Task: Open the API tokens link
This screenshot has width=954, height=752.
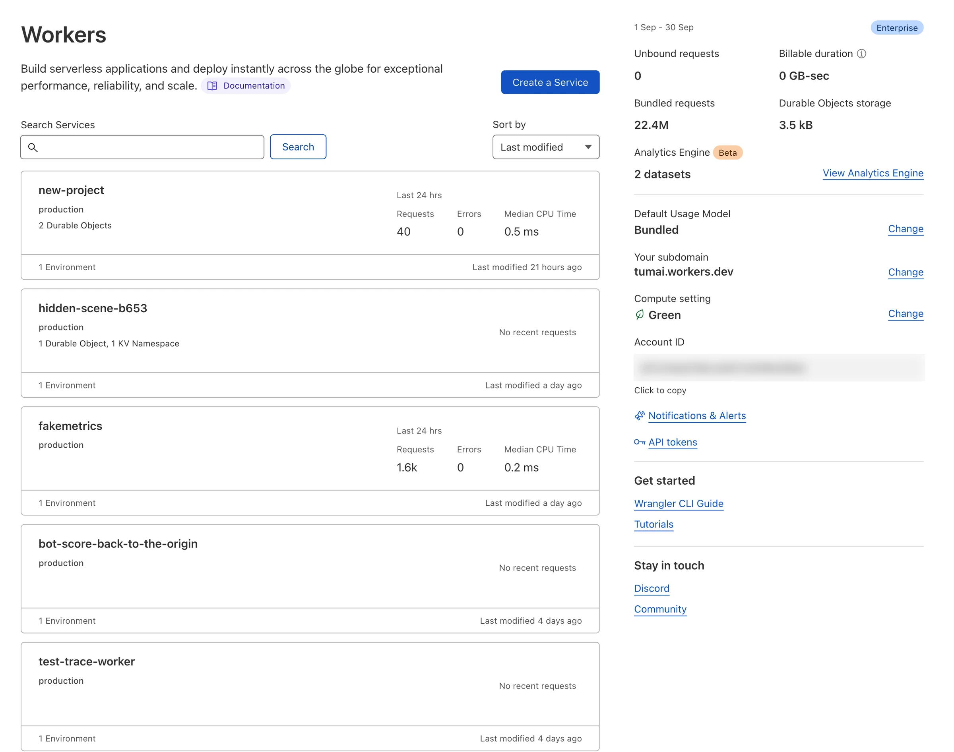Action: coord(673,442)
